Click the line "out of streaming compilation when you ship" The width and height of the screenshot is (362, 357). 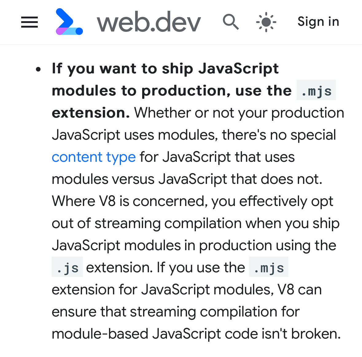196,223
